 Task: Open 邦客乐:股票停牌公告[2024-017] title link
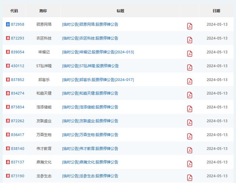coord(98,79)
